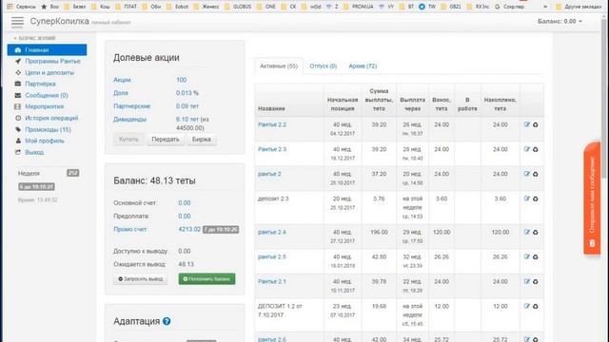The height and width of the screenshot is (342, 609).
Task: Open the Баланс: 0.00 dropdown in the header
Action: (x=560, y=21)
